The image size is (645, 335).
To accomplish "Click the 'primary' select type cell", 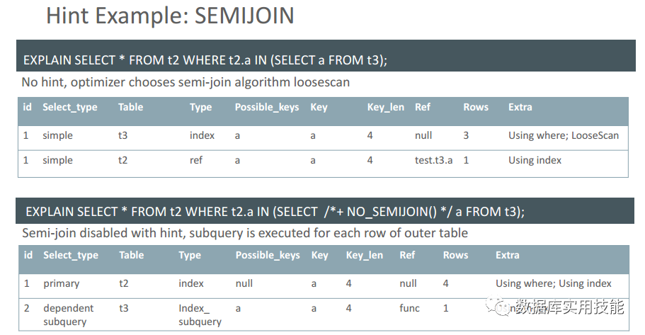I will (62, 283).
